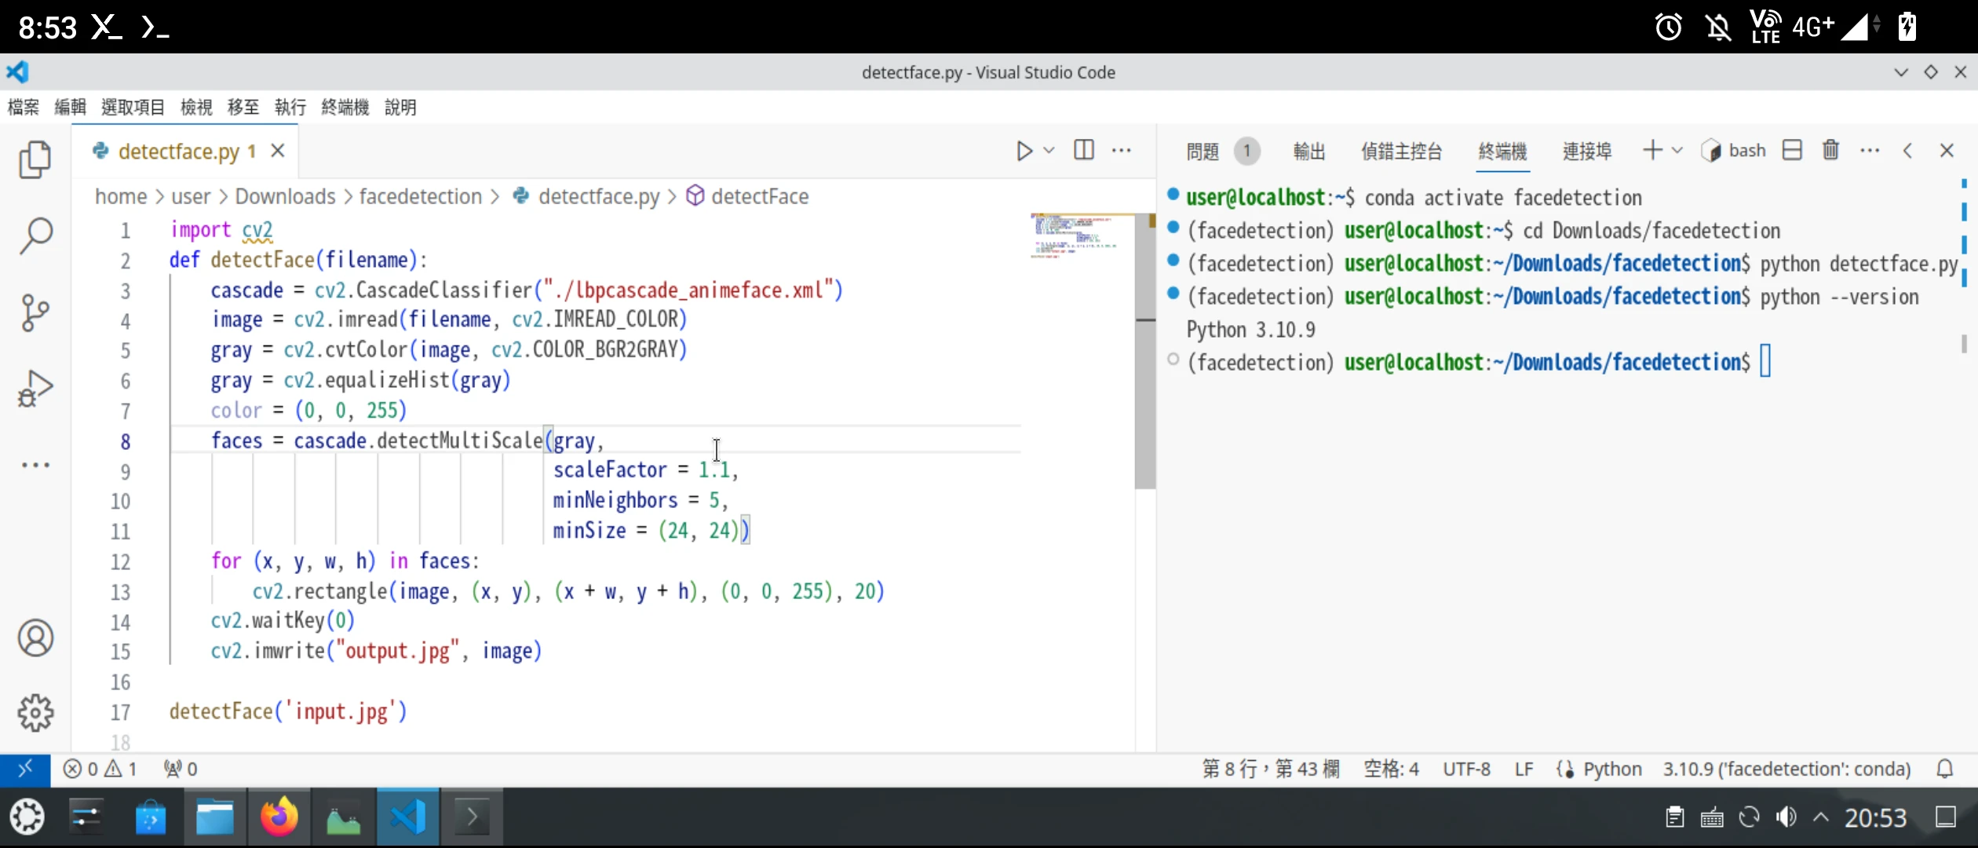Select the Python 3.10.9 conda interpreter
Image resolution: width=1978 pixels, height=848 pixels.
click(1786, 769)
